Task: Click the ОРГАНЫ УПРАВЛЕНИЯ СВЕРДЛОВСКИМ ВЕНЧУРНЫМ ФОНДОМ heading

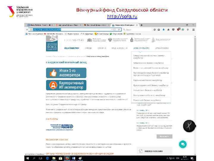Action: click(80, 154)
